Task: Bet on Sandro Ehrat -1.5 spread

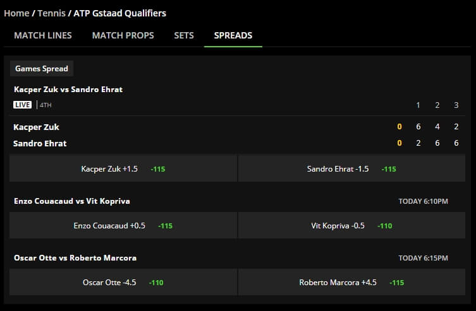Action: coord(351,168)
